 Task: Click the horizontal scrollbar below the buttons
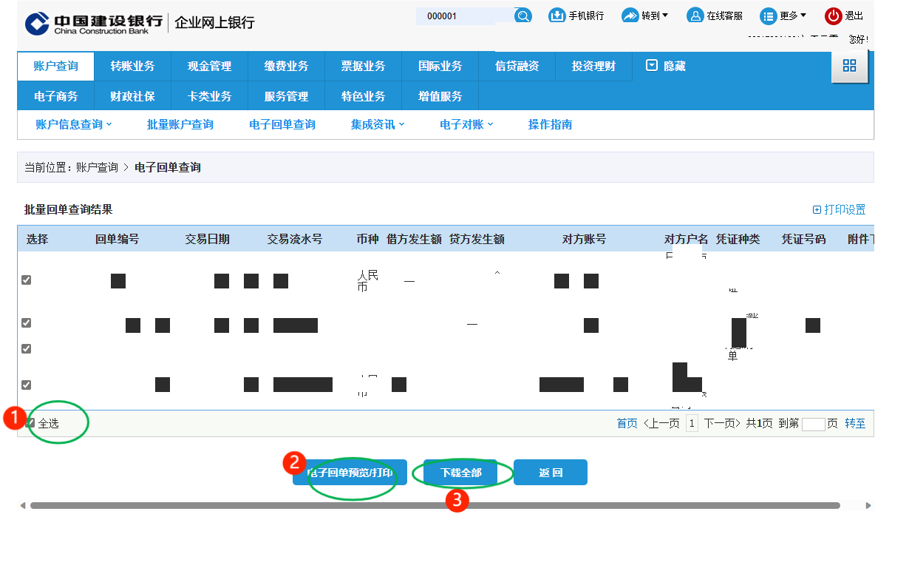coord(435,506)
